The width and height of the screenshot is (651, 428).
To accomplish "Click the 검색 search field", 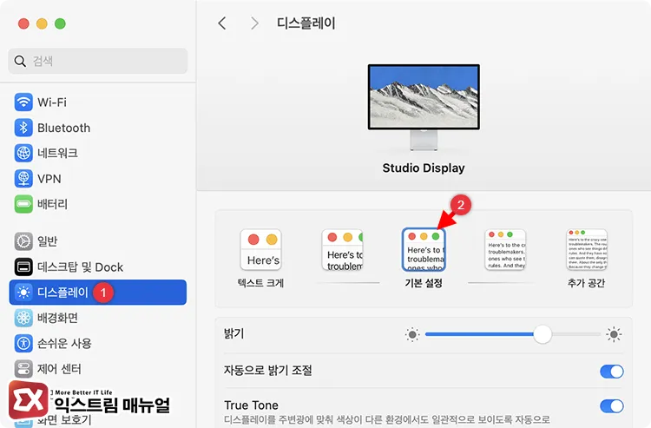I will coord(98,61).
